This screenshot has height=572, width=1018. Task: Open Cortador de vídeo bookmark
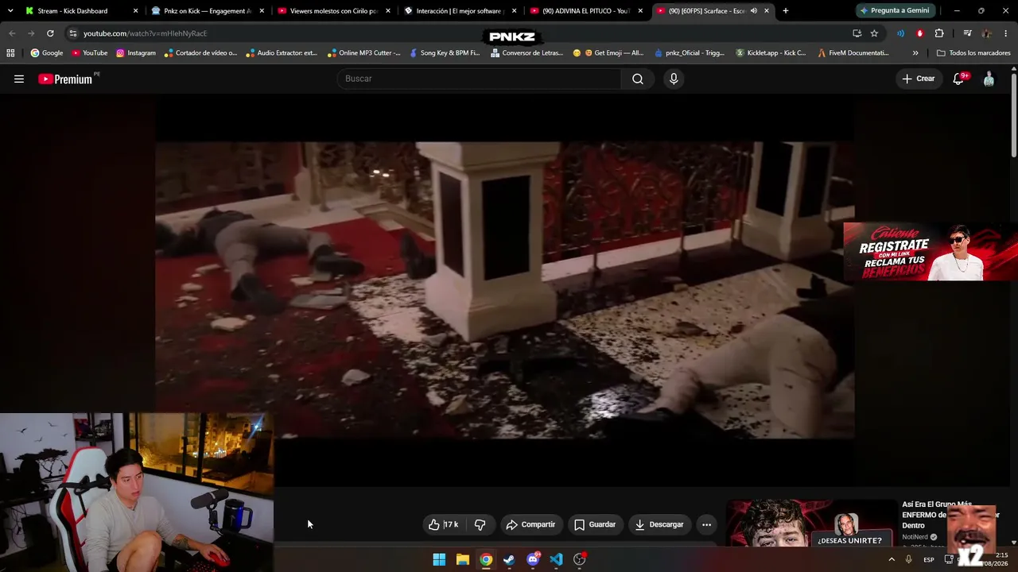pyautogui.click(x=200, y=53)
